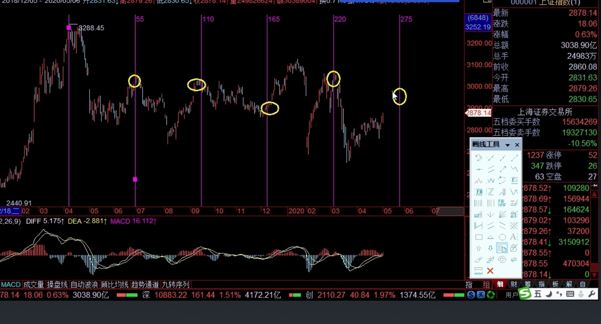Open the drawing tools panel dropdown arrow
This screenshot has width=601, height=324.
click(x=508, y=145)
